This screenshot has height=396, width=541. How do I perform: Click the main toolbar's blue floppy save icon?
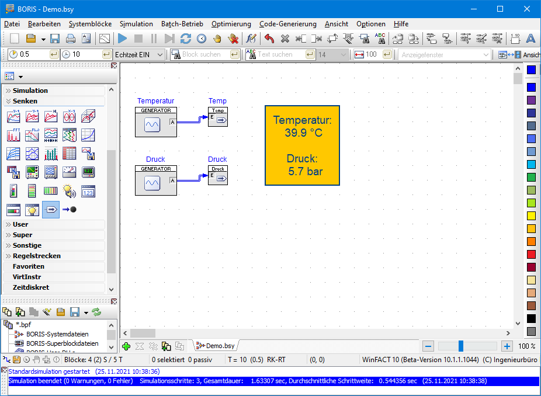[x=55, y=39]
